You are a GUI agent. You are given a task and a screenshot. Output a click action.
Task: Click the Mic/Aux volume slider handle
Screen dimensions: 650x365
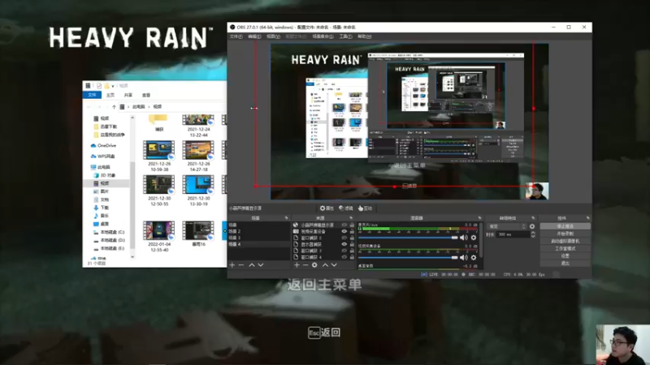click(455, 238)
